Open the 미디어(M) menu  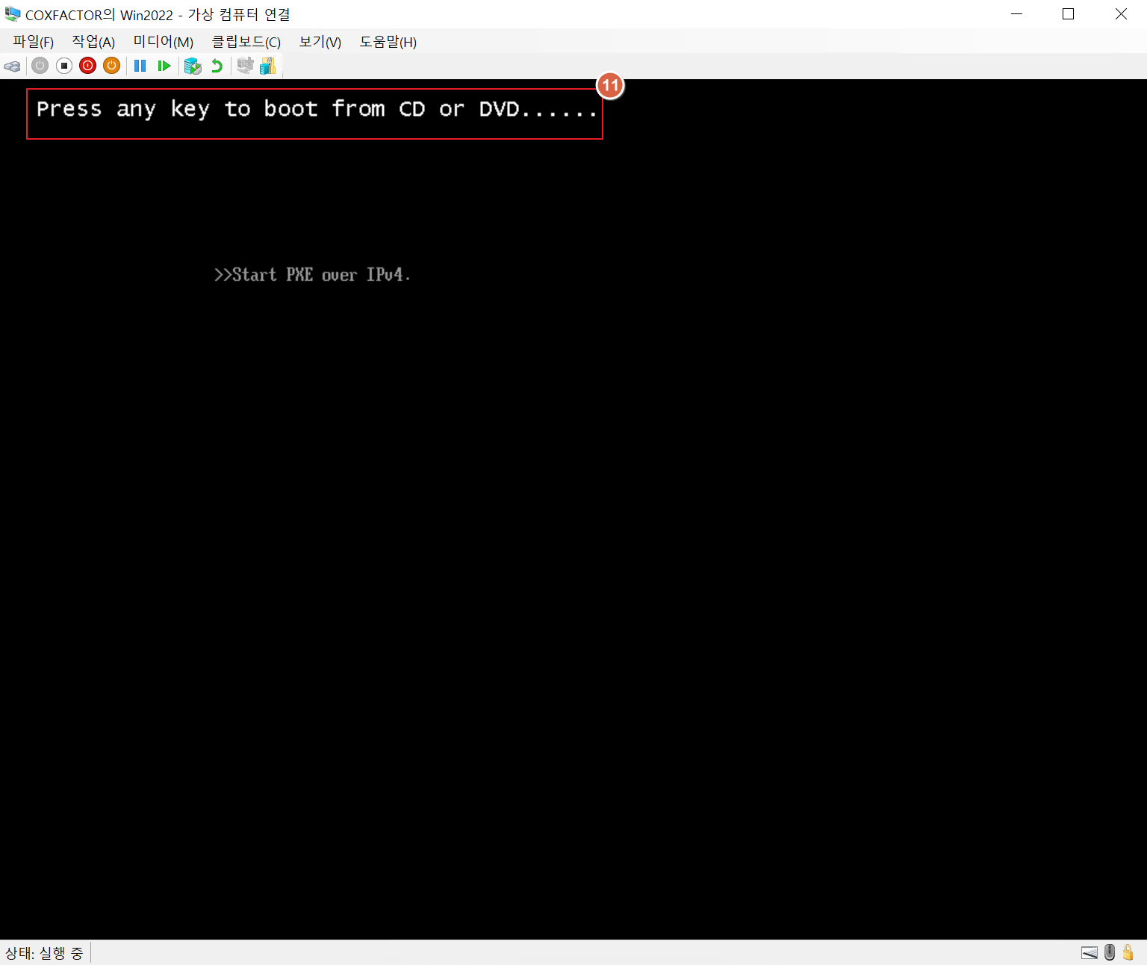(163, 42)
